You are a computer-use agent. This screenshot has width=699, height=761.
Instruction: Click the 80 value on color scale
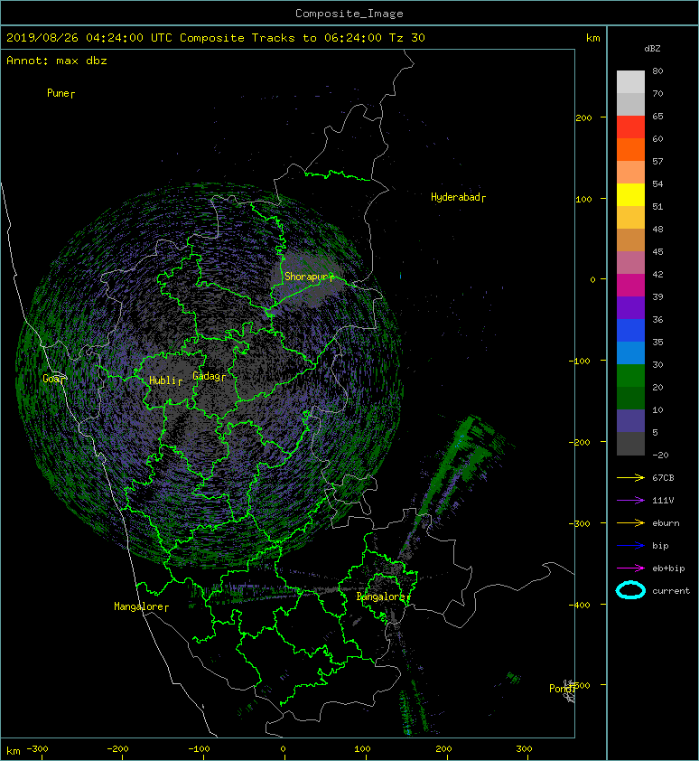(x=657, y=70)
